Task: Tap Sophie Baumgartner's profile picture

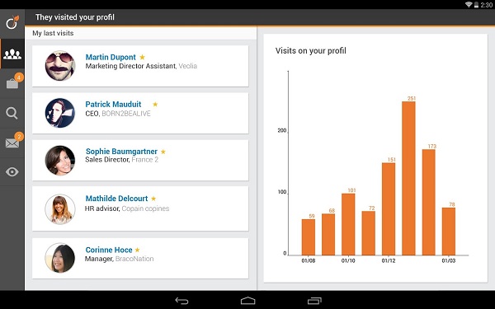Action: (x=60, y=160)
